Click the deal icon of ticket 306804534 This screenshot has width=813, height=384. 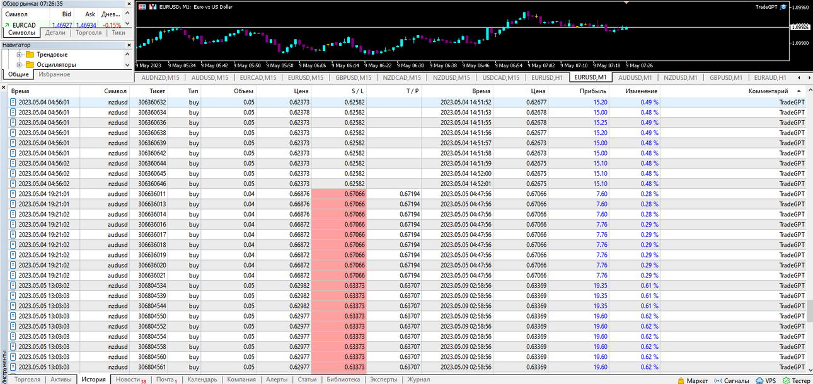pos(13,285)
